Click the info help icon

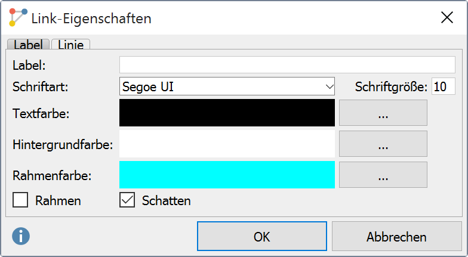[x=21, y=237]
